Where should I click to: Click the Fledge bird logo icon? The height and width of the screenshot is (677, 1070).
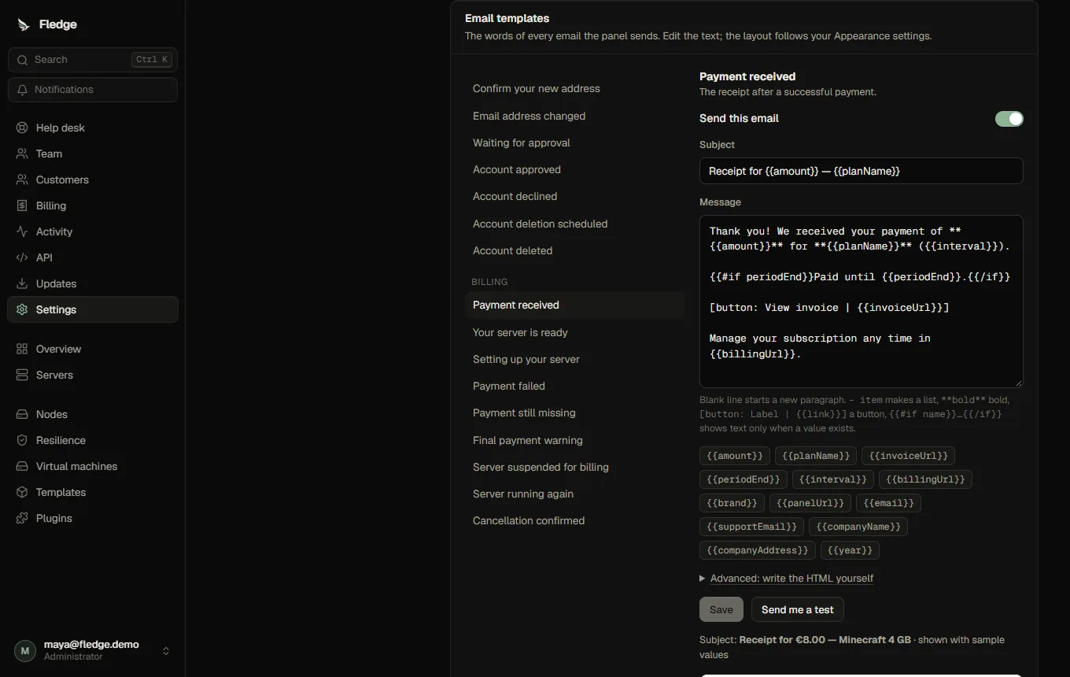[23, 24]
